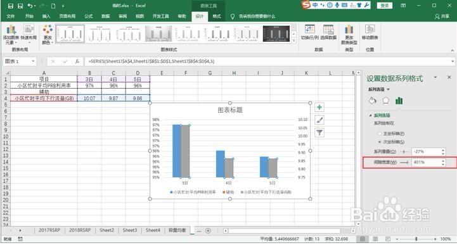Click the funnel Chart Filters button
Image resolution: width=457 pixels, height=245 pixels.
(x=319, y=133)
